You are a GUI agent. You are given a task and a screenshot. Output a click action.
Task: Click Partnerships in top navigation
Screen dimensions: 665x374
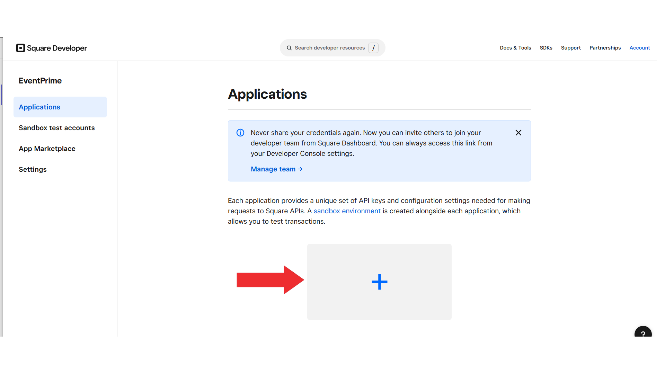605,48
